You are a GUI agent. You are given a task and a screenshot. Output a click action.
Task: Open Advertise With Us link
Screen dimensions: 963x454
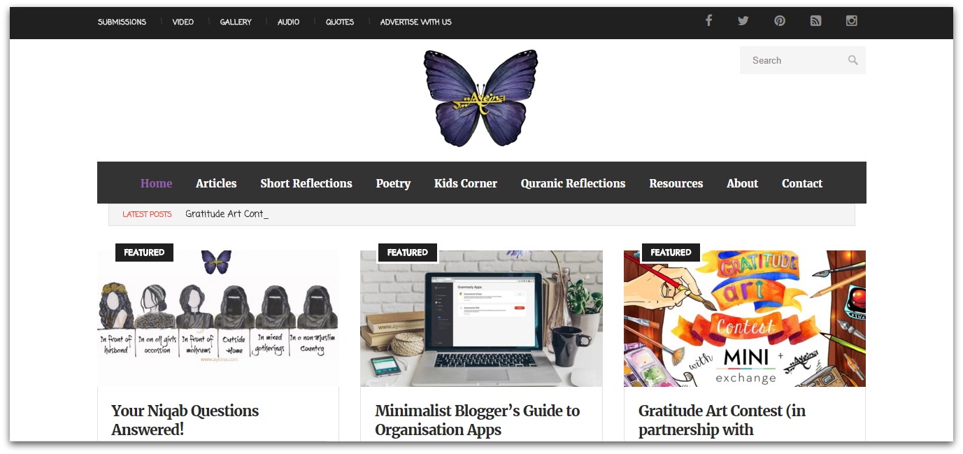click(415, 22)
